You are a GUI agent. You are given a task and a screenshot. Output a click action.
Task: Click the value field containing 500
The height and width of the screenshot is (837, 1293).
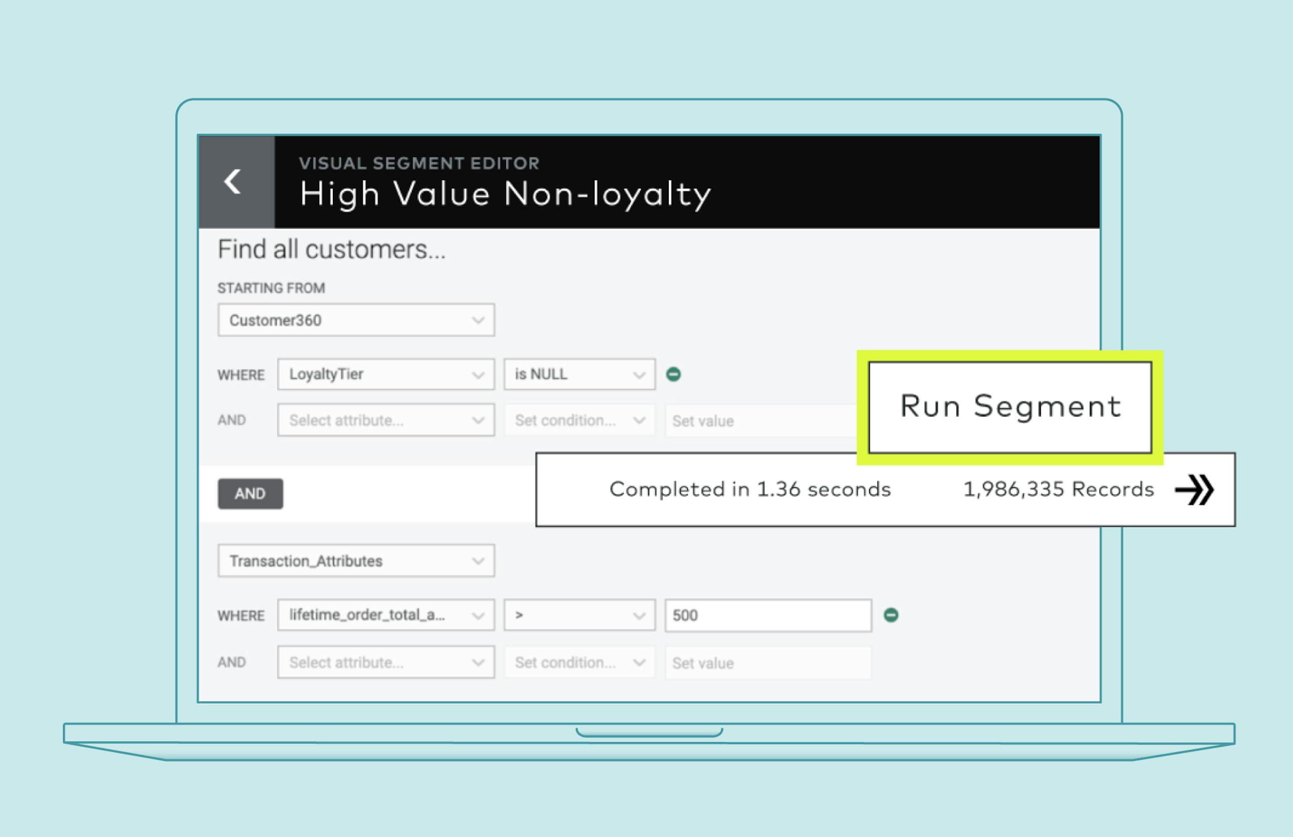(767, 615)
